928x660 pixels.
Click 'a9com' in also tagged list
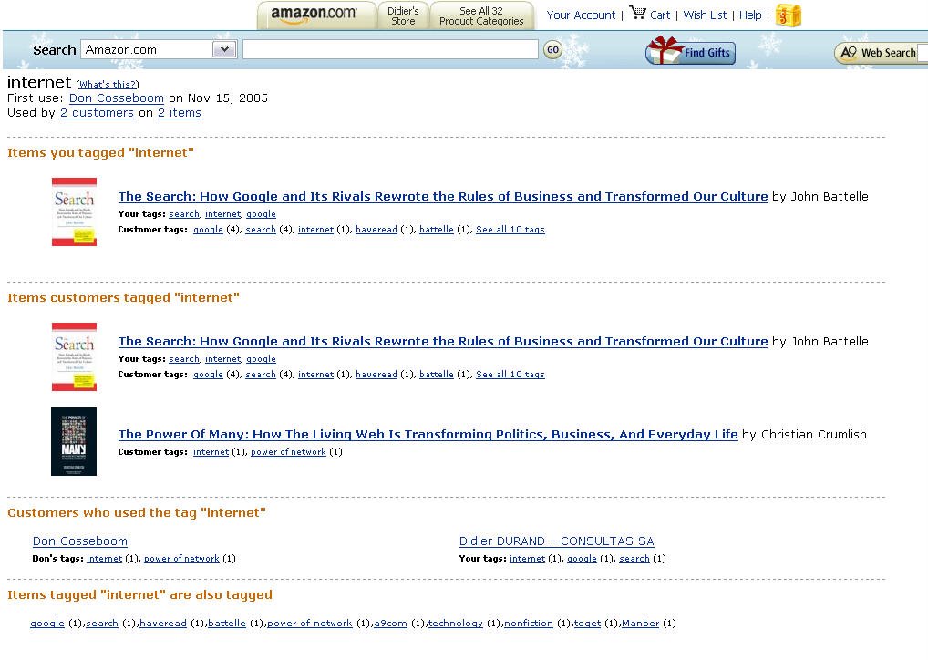pyautogui.click(x=390, y=623)
